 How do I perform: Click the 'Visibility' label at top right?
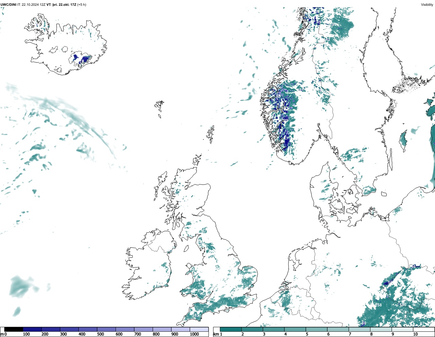coord(427,5)
